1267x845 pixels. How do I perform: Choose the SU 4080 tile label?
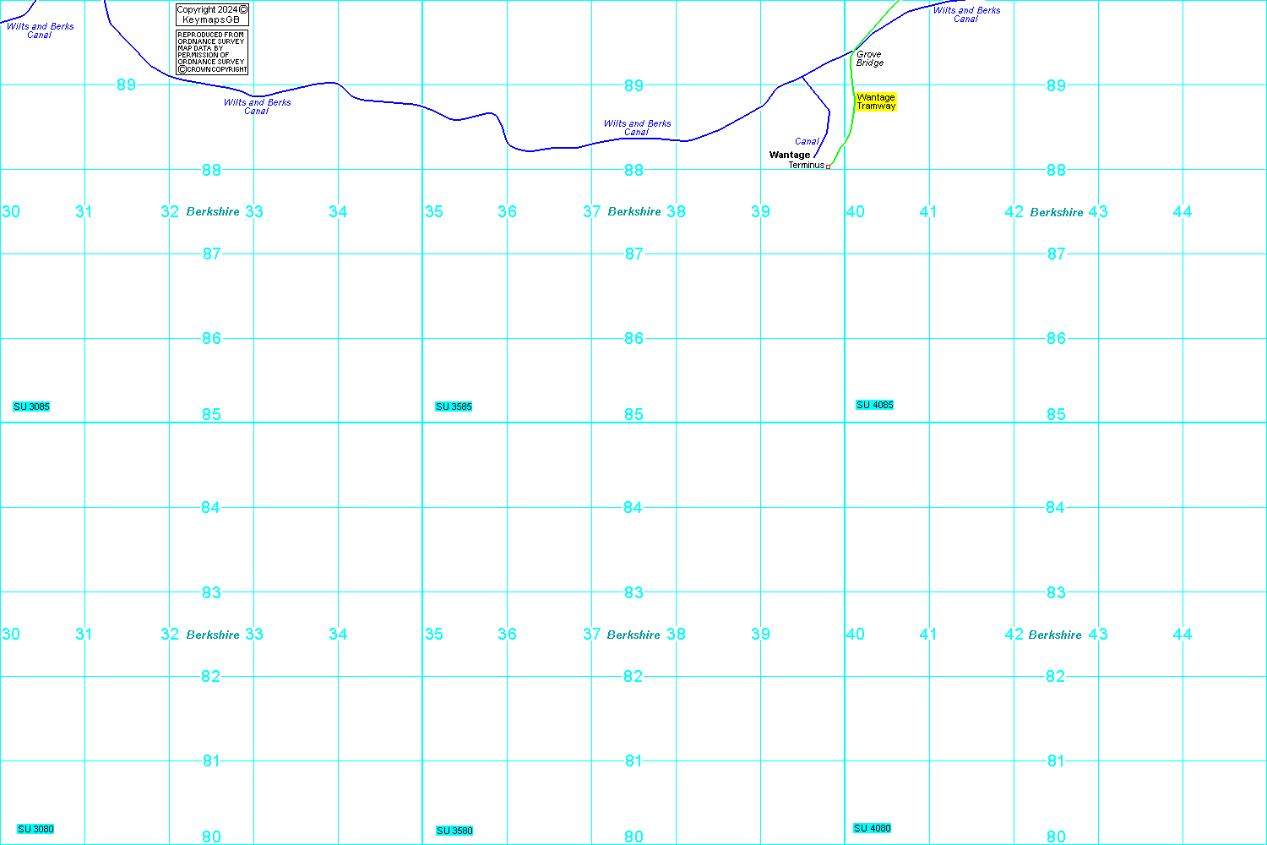click(x=873, y=828)
